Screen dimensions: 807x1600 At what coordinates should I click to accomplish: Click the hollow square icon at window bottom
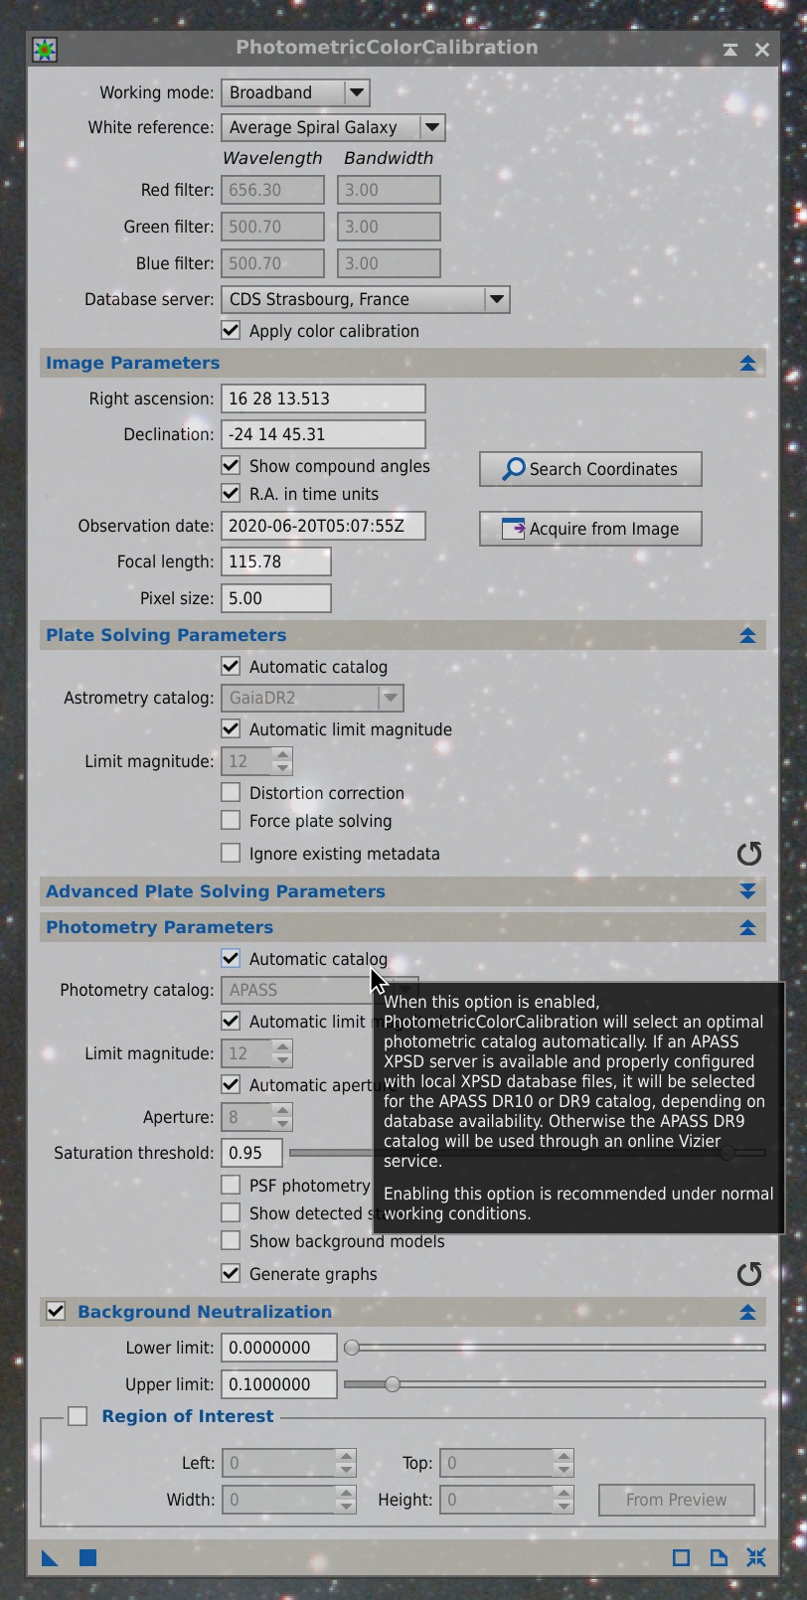(x=681, y=1557)
